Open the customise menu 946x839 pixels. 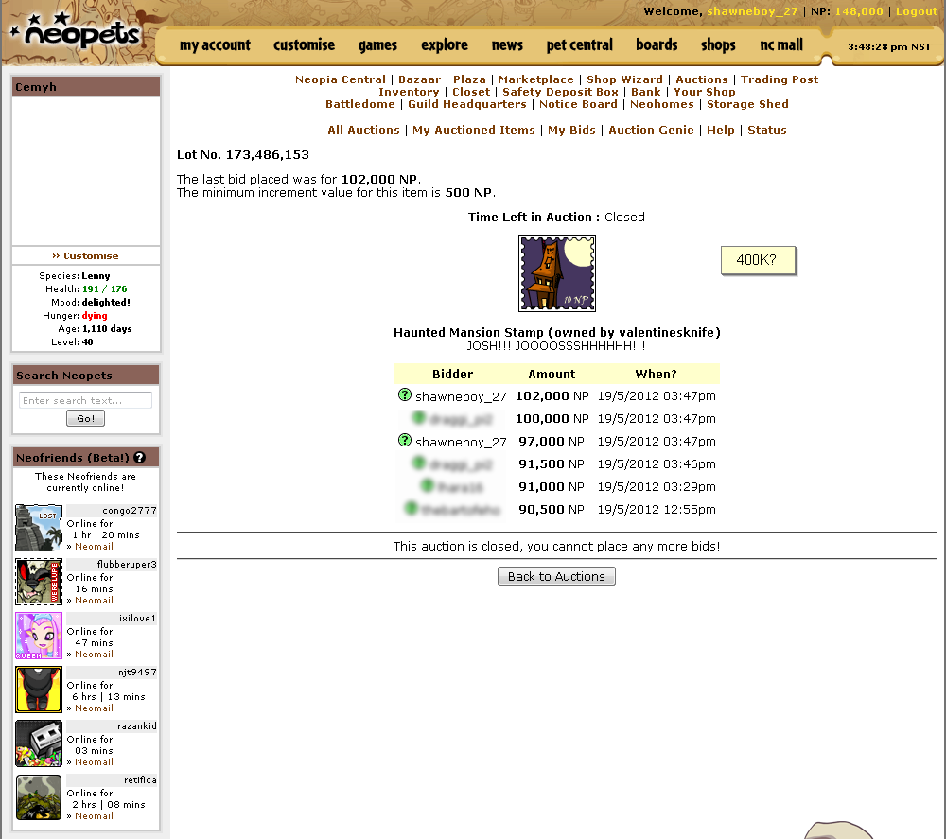304,45
